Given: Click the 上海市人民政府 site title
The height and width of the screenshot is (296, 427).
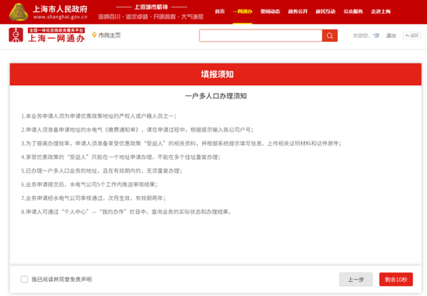Looking at the screenshot, I should pos(61,9).
